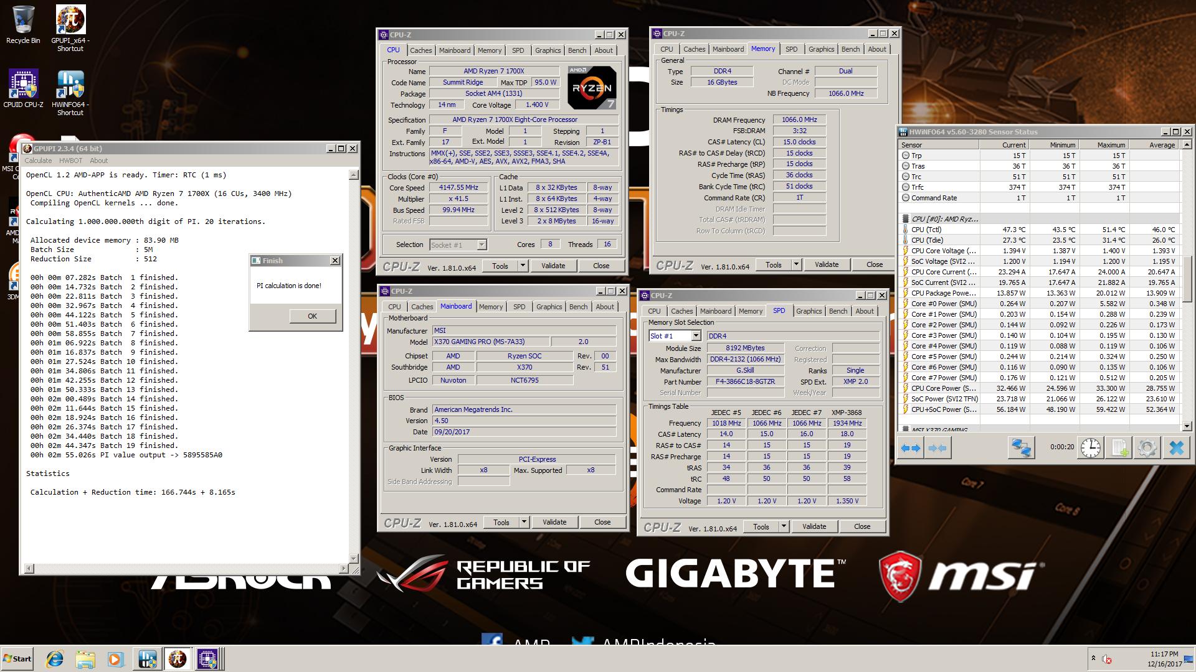1196x672 pixels.
Task: Click the HWiNFO64 clock timer icon
Action: click(1090, 448)
